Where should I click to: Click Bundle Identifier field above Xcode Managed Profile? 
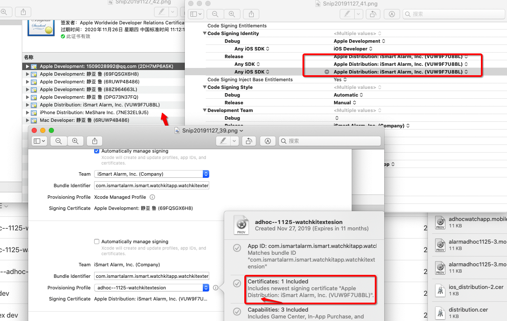pos(151,186)
